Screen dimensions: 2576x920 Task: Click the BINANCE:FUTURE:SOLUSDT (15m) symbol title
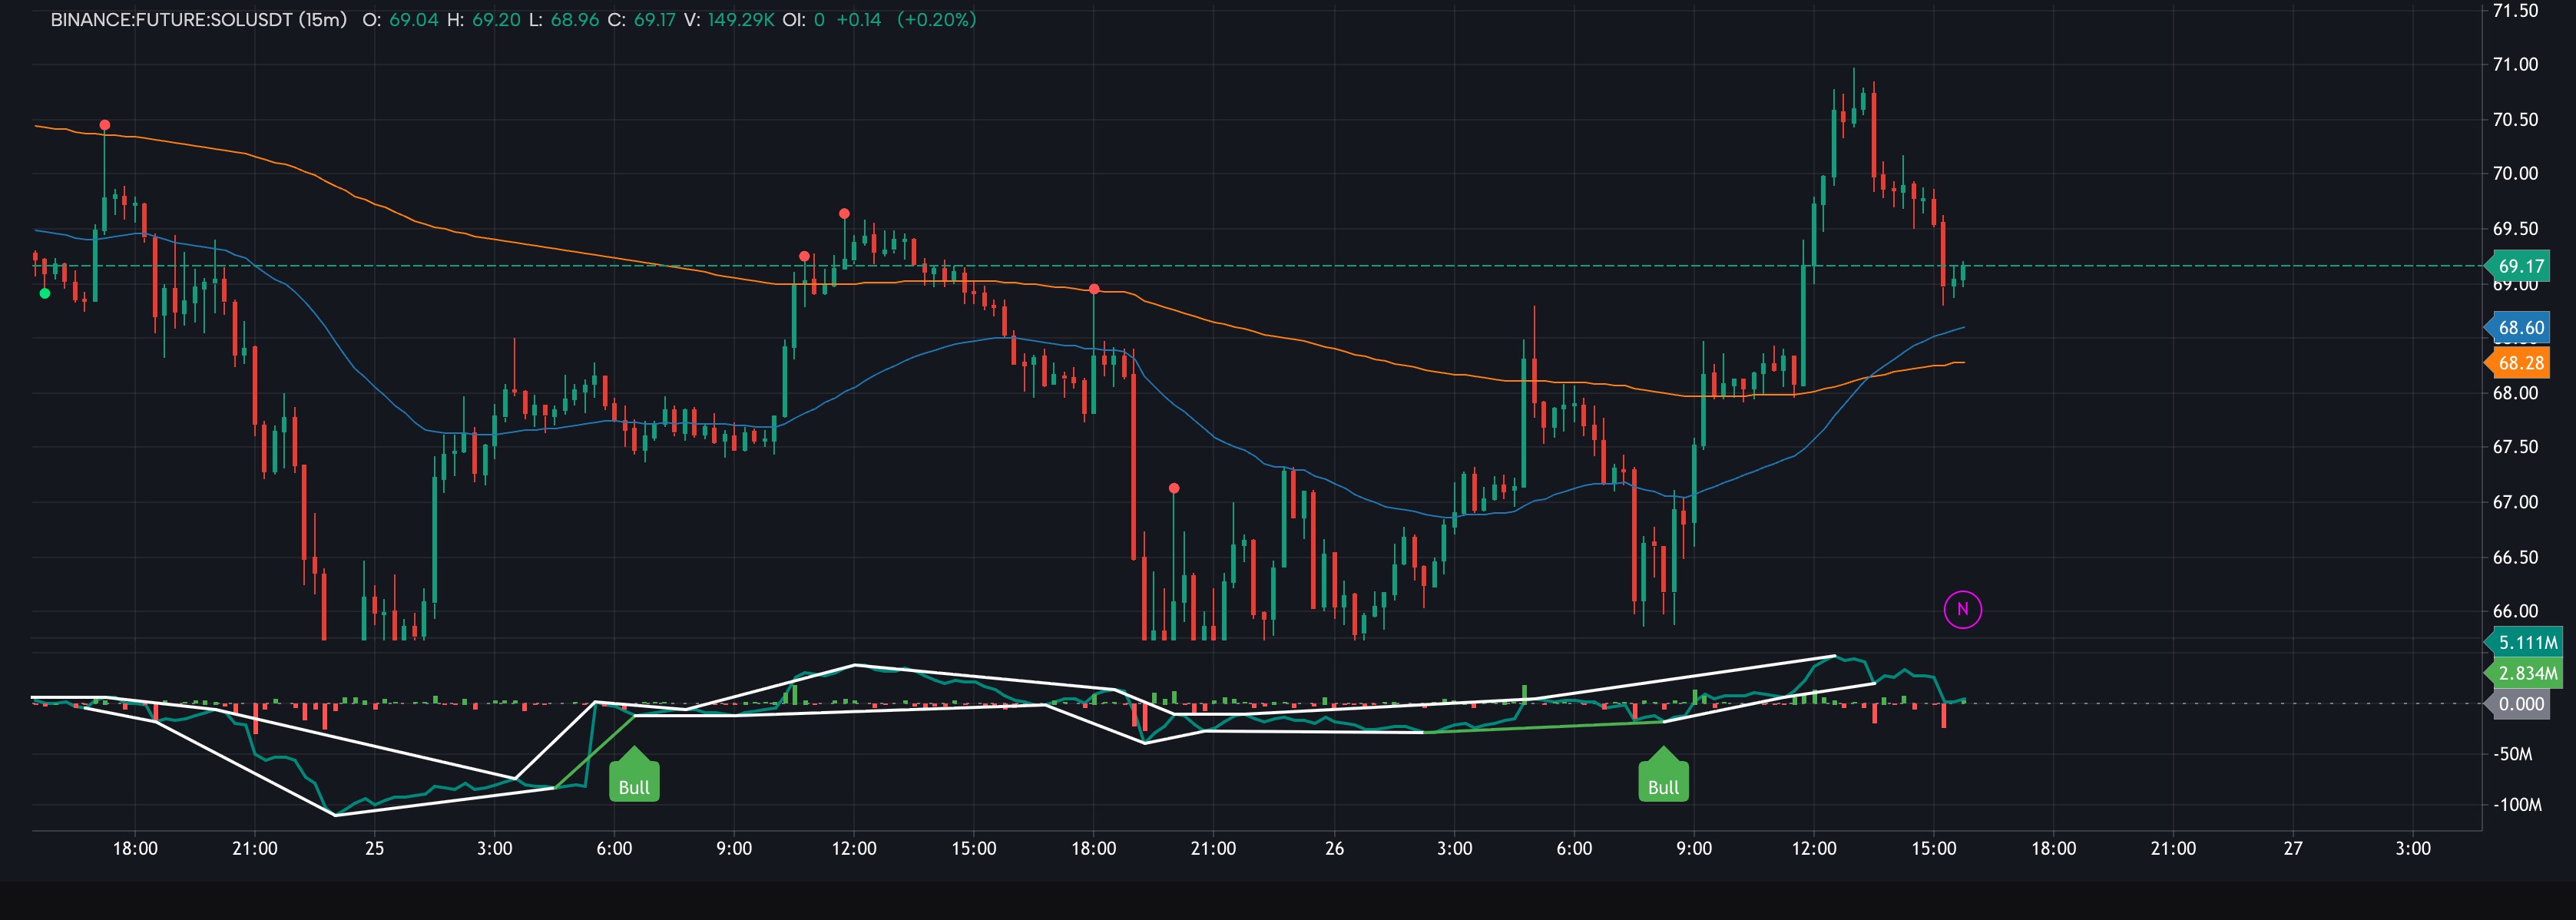(x=198, y=20)
